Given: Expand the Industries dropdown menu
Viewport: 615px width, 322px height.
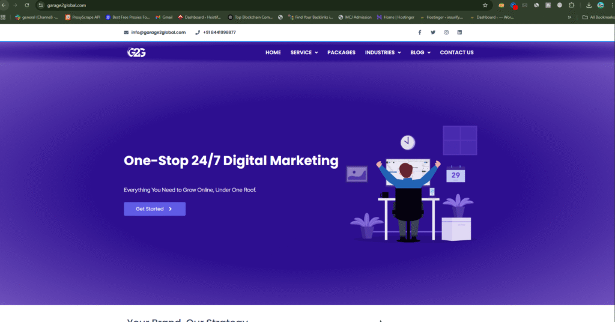Looking at the screenshot, I should coord(383,53).
